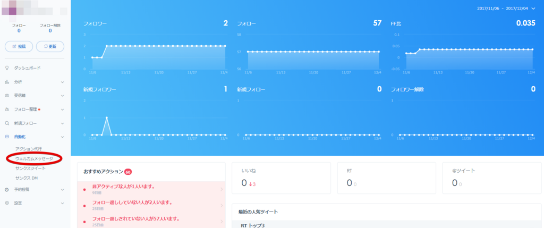Click arrow on 非アクティブな人 row
The height and width of the screenshot is (228, 544).
pos(222,190)
